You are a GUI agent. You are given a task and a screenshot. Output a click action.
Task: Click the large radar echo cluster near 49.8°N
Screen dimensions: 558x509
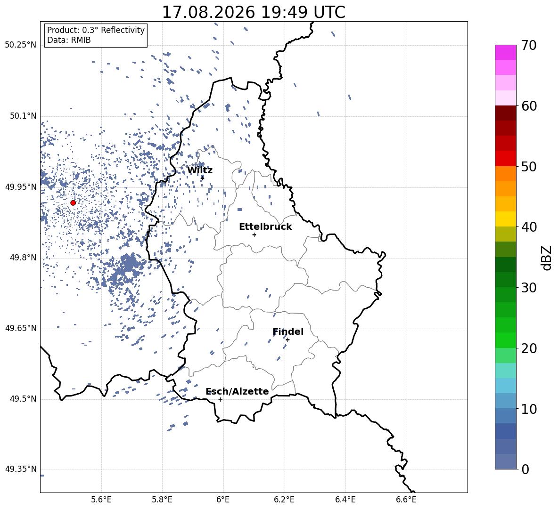[126, 268]
